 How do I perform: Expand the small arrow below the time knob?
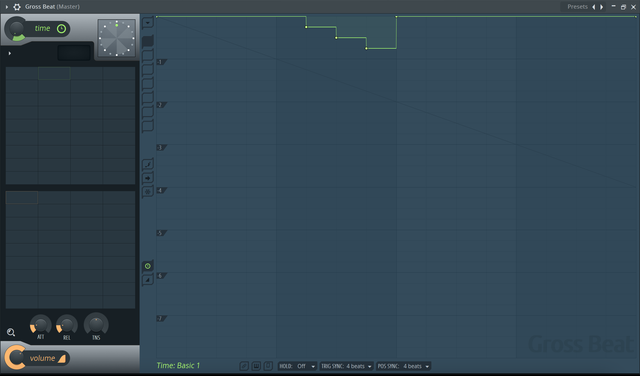pos(10,53)
